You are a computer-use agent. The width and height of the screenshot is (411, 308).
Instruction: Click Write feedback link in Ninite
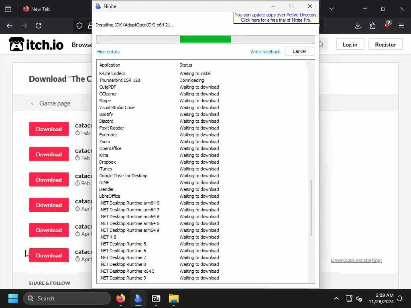[x=265, y=52]
